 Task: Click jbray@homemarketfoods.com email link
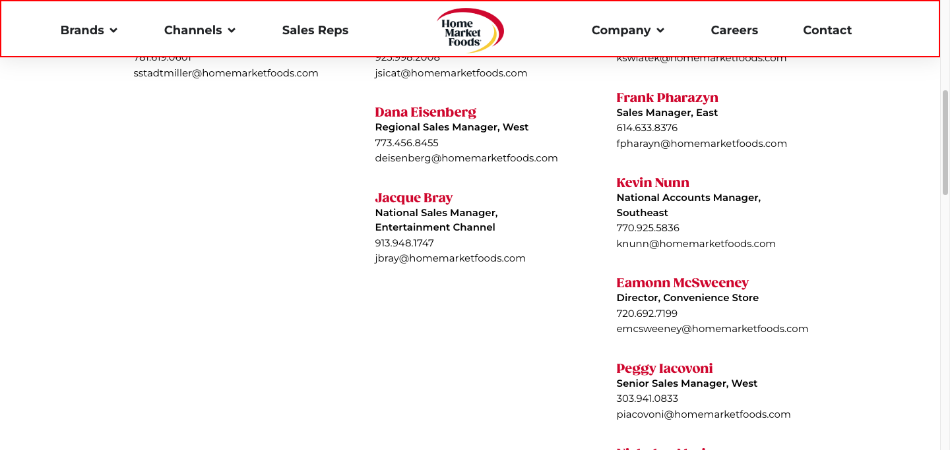point(450,258)
